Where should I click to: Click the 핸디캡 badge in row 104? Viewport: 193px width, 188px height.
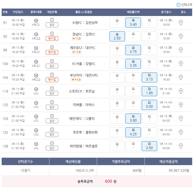(x=52, y=80)
